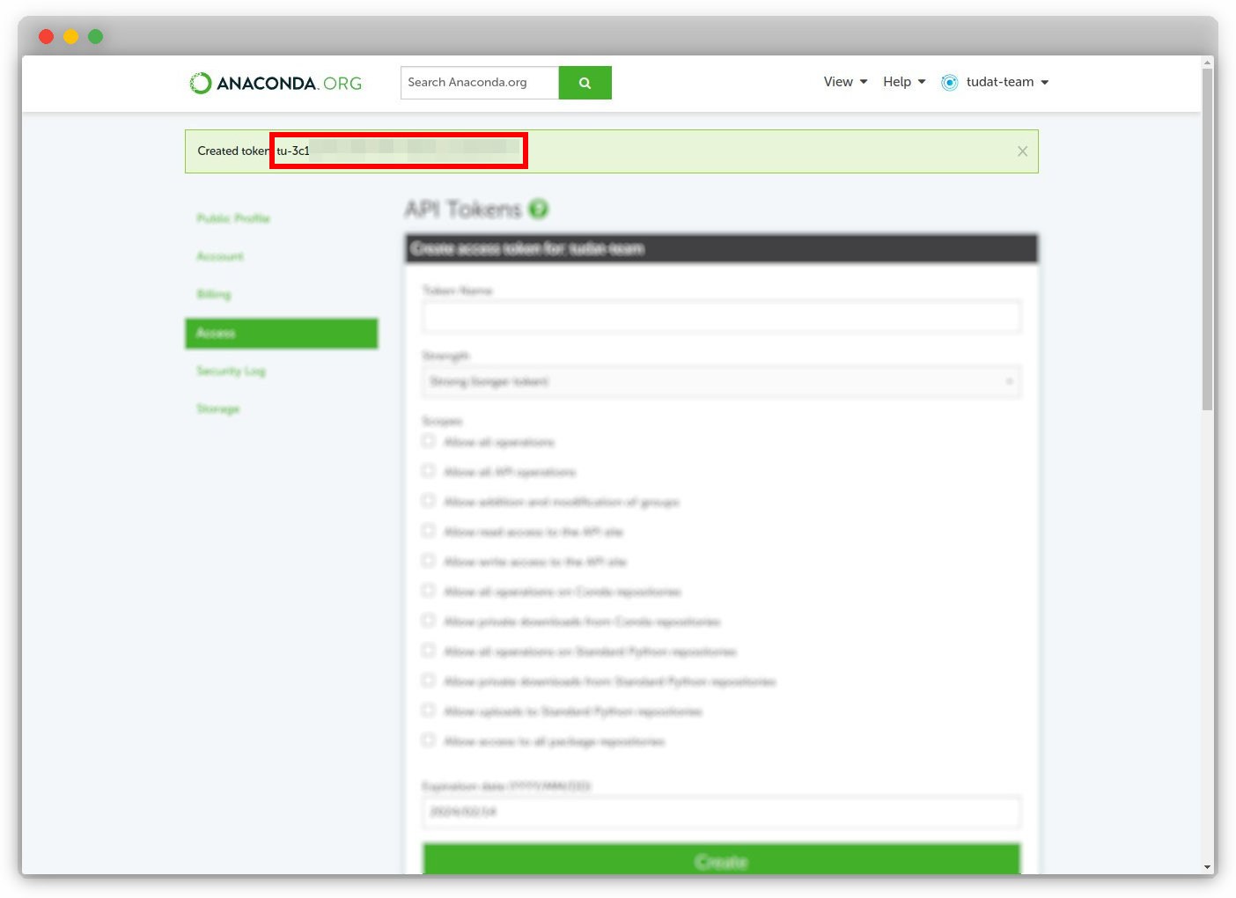Screen dimensions: 1236x898
Task: Click the yellow minimize window button
Action: [x=71, y=36]
